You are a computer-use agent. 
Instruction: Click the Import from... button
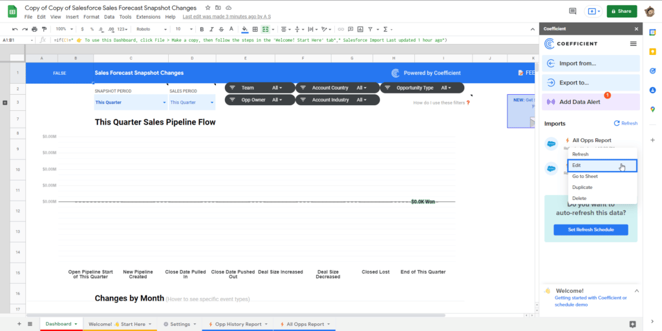(x=591, y=64)
